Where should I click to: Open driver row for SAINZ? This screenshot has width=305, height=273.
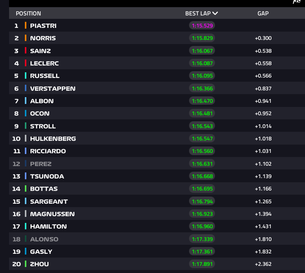point(157,50)
